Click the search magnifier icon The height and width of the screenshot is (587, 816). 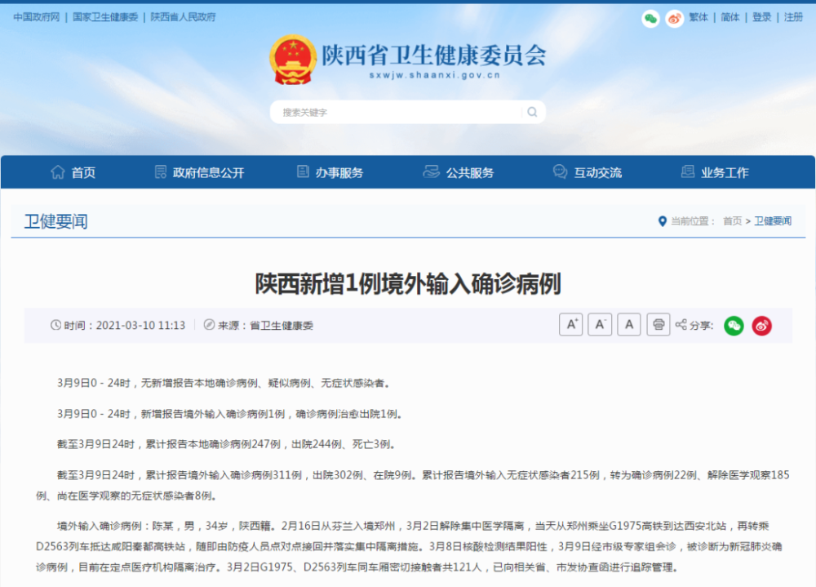pyautogui.click(x=532, y=113)
